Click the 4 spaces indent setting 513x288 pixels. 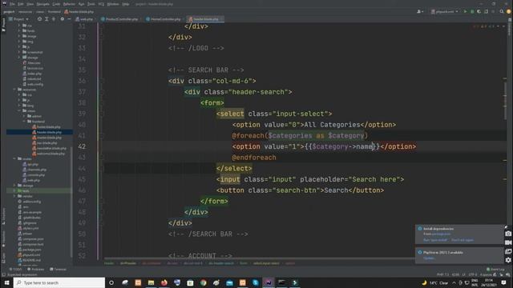tap(486, 274)
